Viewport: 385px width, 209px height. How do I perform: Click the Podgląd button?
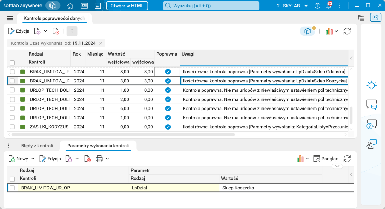(326, 159)
